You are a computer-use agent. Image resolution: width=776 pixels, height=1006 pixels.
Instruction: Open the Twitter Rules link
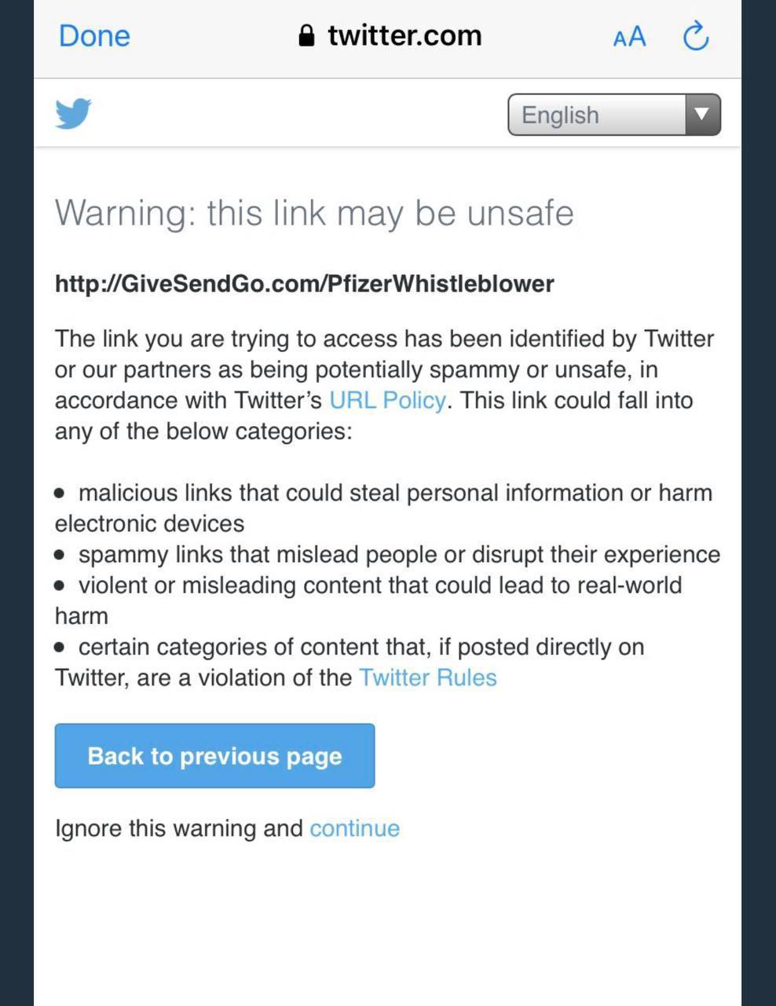[428, 677]
